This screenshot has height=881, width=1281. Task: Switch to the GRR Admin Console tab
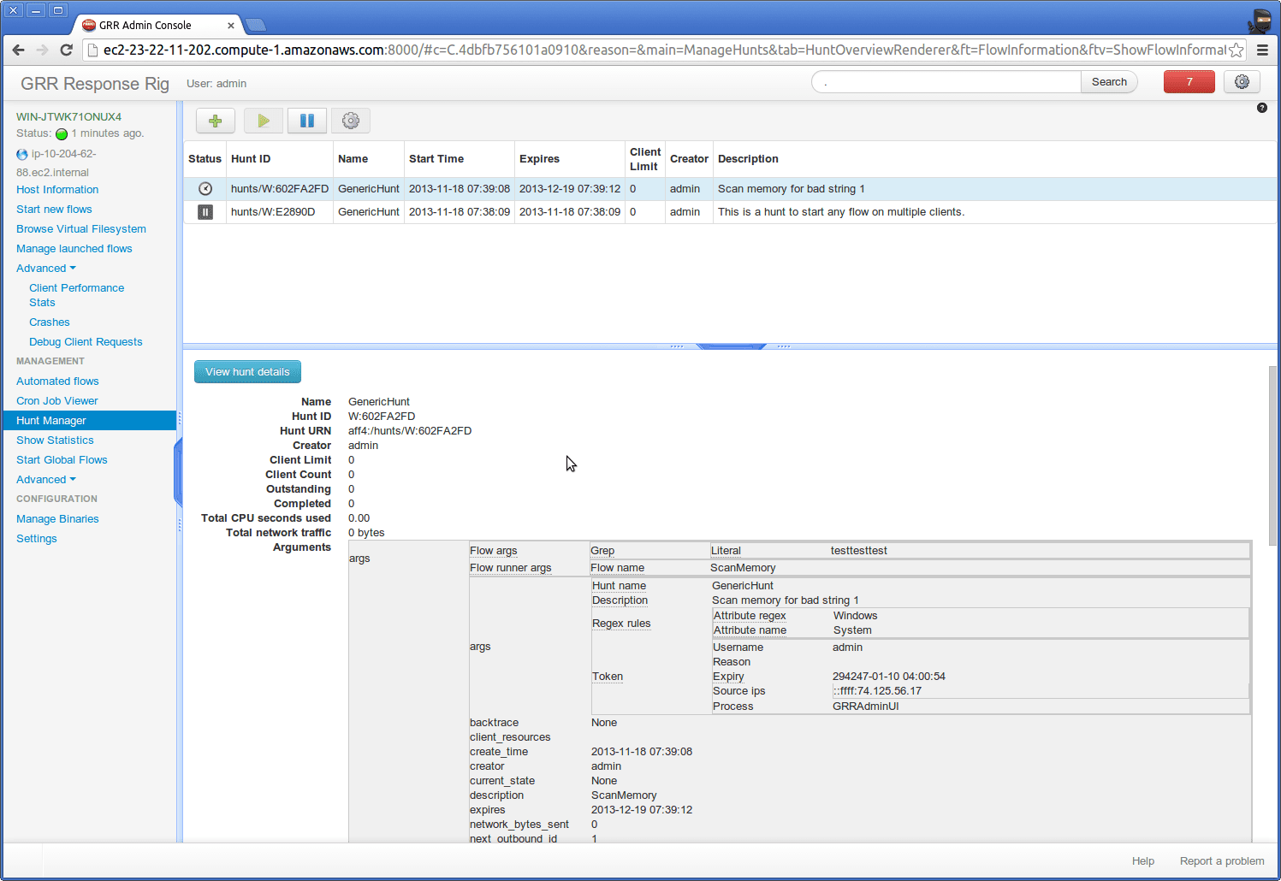tap(154, 26)
